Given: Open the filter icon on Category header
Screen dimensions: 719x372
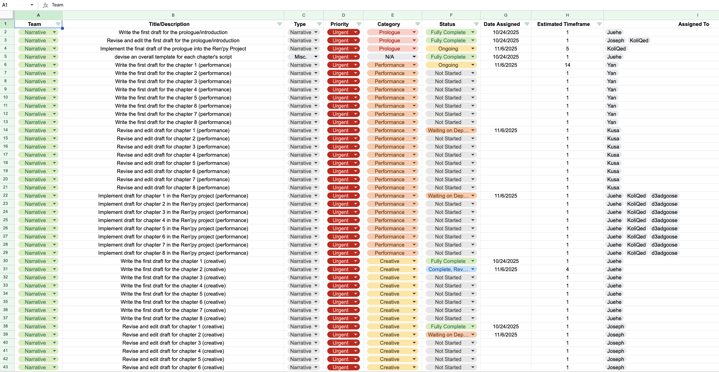Looking at the screenshot, I should tap(418, 24).
